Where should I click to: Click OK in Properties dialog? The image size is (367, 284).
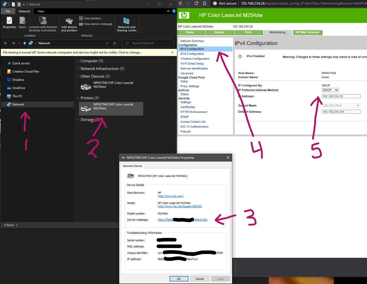179,279
